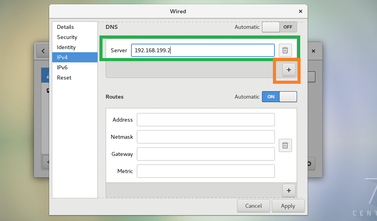Switch to the Security section
This screenshot has height=221, width=377.
coord(67,37)
